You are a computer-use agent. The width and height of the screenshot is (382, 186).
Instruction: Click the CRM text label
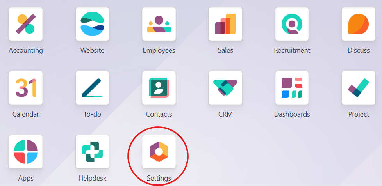pos(225,114)
